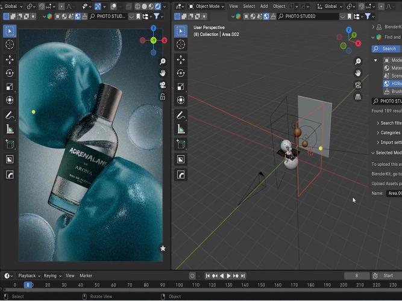The width and height of the screenshot is (402, 301).
Task: Jump to the first frame in the timeline
Action: coord(208,276)
